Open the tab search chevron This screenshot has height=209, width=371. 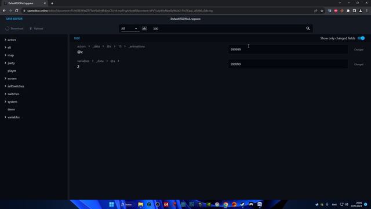340,3
